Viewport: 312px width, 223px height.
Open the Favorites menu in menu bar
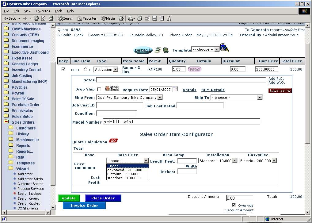click(x=43, y=11)
